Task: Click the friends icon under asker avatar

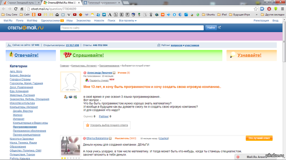Action: pyautogui.click(x=66, y=97)
